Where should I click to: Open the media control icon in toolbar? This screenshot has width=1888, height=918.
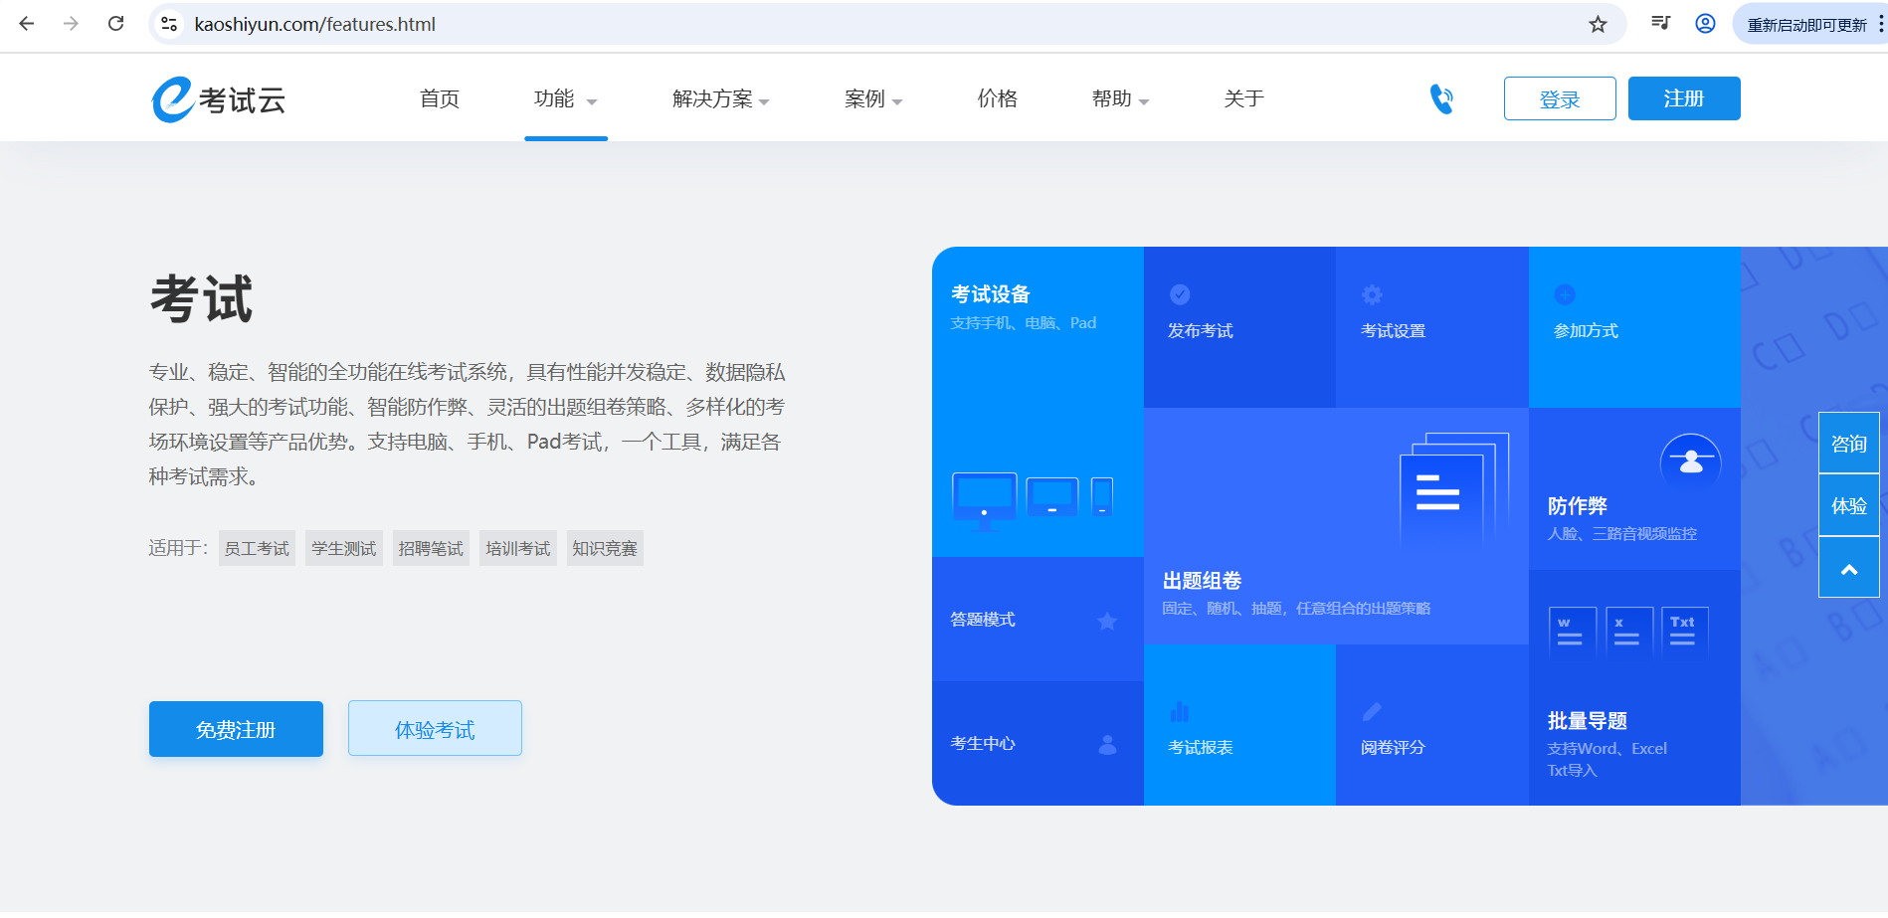pos(1660,24)
